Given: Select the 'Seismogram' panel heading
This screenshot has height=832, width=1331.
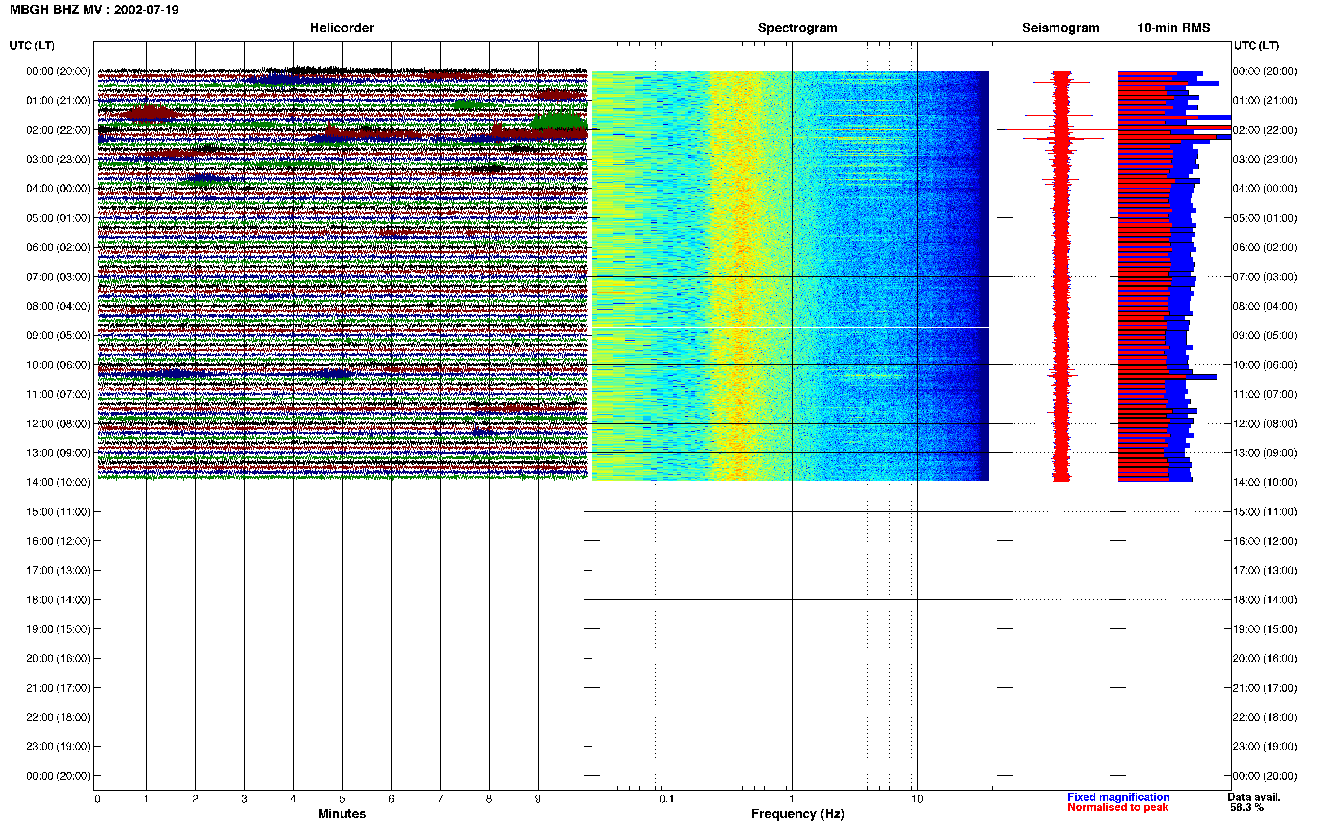Looking at the screenshot, I should [x=1060, y=28].
